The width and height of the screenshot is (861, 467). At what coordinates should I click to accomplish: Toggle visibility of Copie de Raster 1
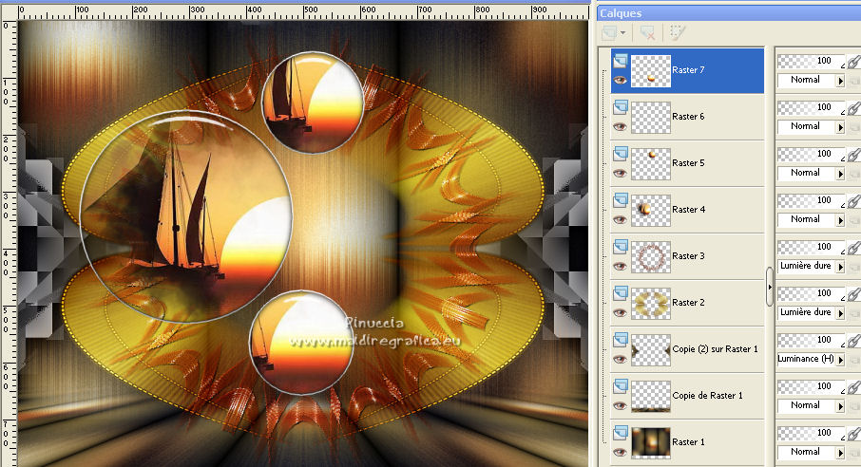620,406
